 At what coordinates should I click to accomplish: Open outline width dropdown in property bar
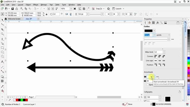tap(88, 14)
